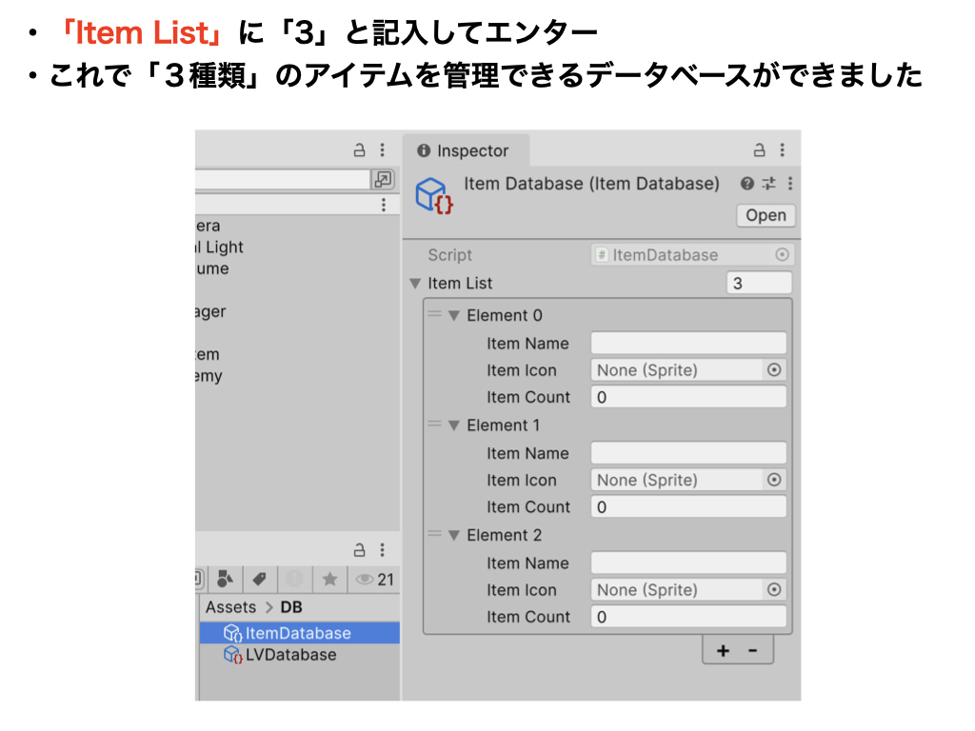975x731 pixels.
Task: Click the Assets breadcrumb
Action: tap(230, 607)
